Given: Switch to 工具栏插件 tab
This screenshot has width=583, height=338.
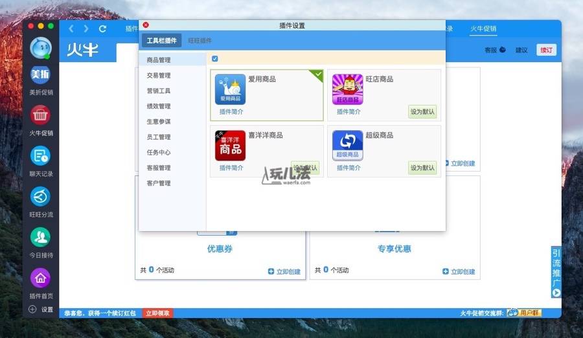Looking at the screenshot, I should point(161,41).
